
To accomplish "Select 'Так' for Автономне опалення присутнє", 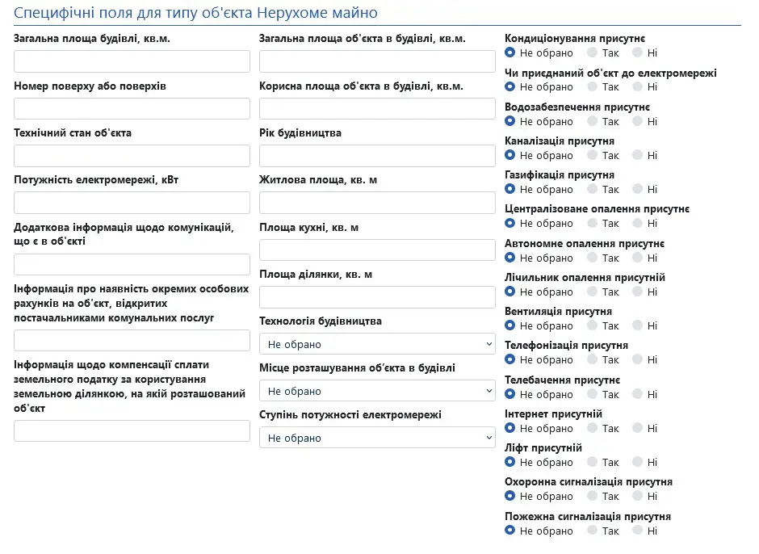I will (593, 258).
